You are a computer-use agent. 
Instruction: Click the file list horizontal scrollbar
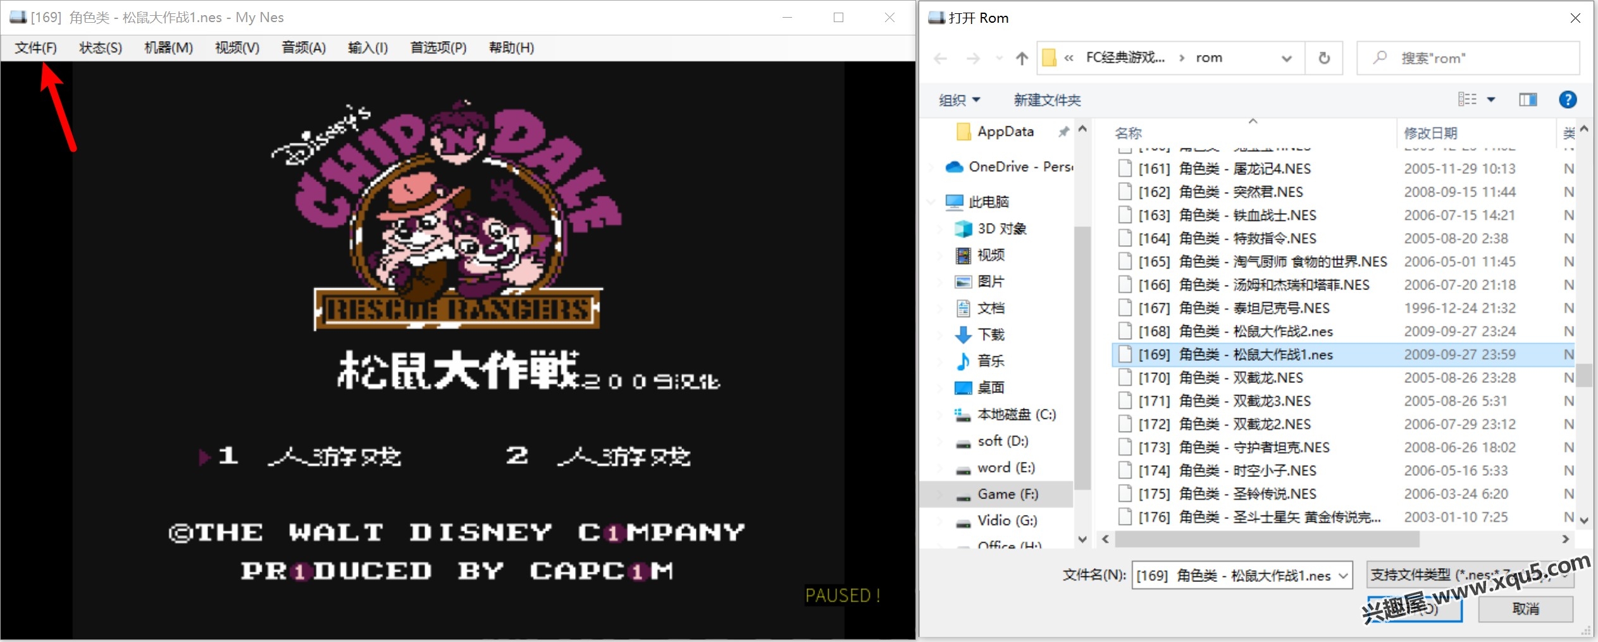pyautogui.click(x=1267, y=540)
